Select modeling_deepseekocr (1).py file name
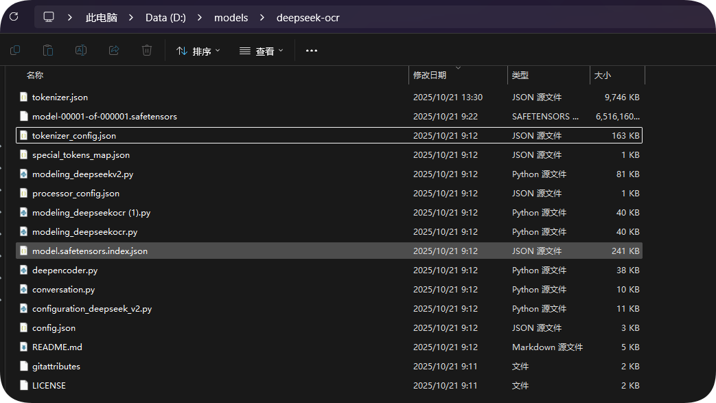The image size is (716, 403). [91, 212]
